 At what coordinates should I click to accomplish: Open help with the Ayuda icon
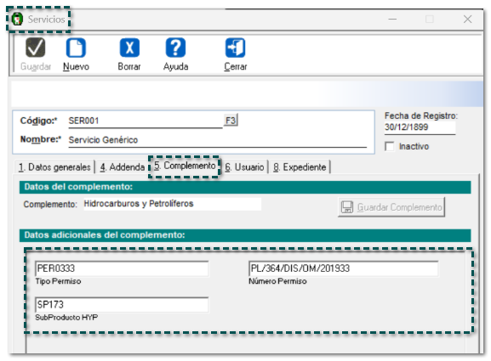(x=175, y=48)
